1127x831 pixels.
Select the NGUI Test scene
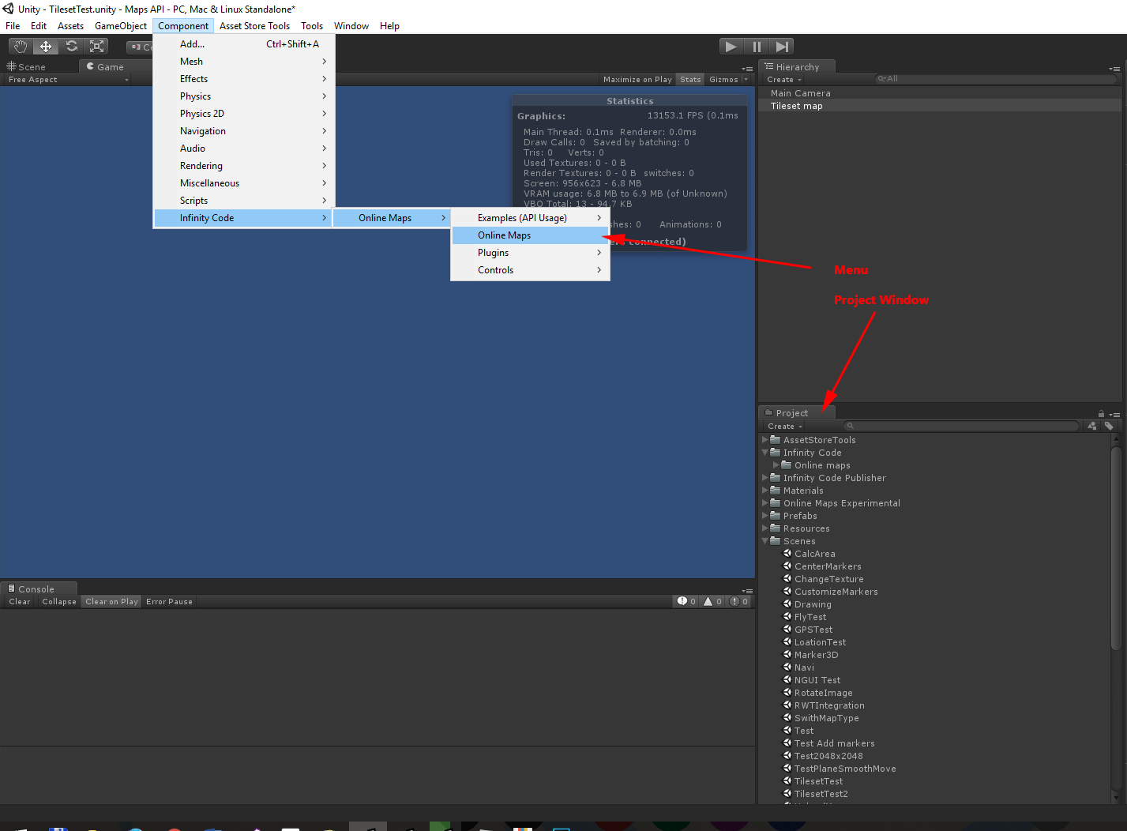(x=817, y=680)
